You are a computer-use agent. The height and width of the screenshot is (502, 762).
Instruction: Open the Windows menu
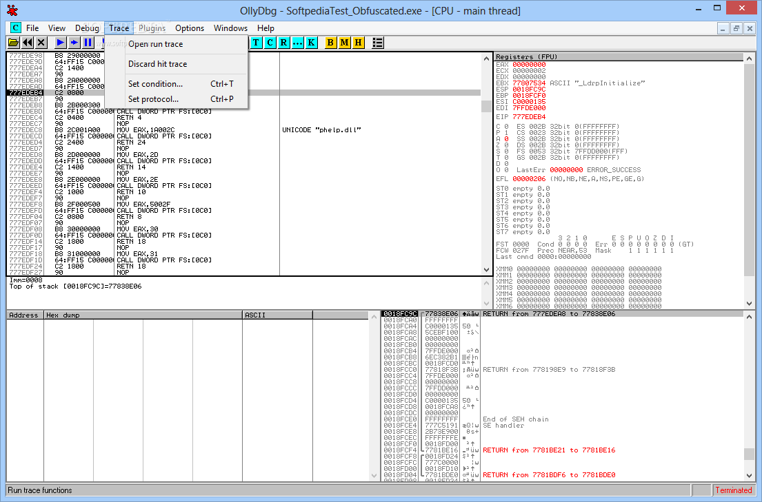[x=230, y=28]
